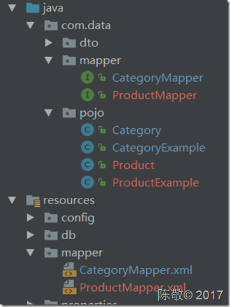Viewport: 230px width, 307px height.
Task: Click the green lock icon beside CategoryExample
Action: (x=102, y=147)
